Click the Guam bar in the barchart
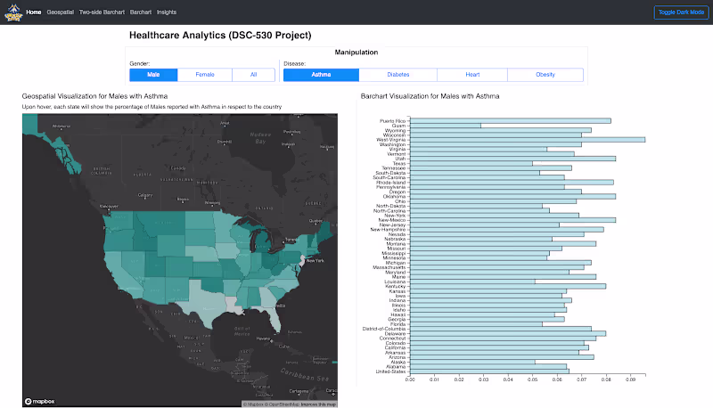This screenshot has height=408, width=713. pos(446,126)
